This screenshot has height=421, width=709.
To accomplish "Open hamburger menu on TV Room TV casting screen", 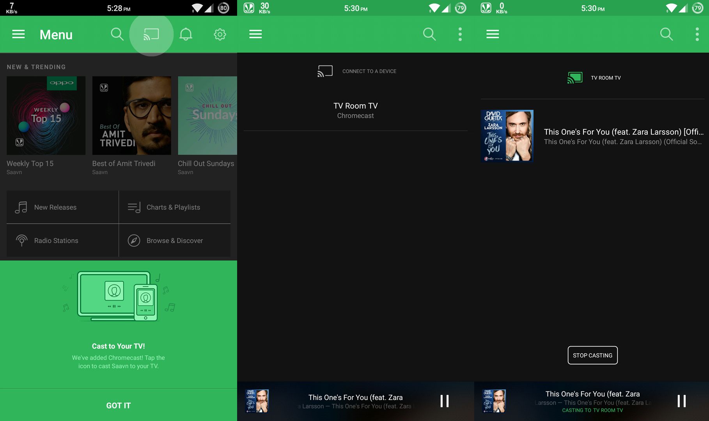I will click(x=493, y=34).
